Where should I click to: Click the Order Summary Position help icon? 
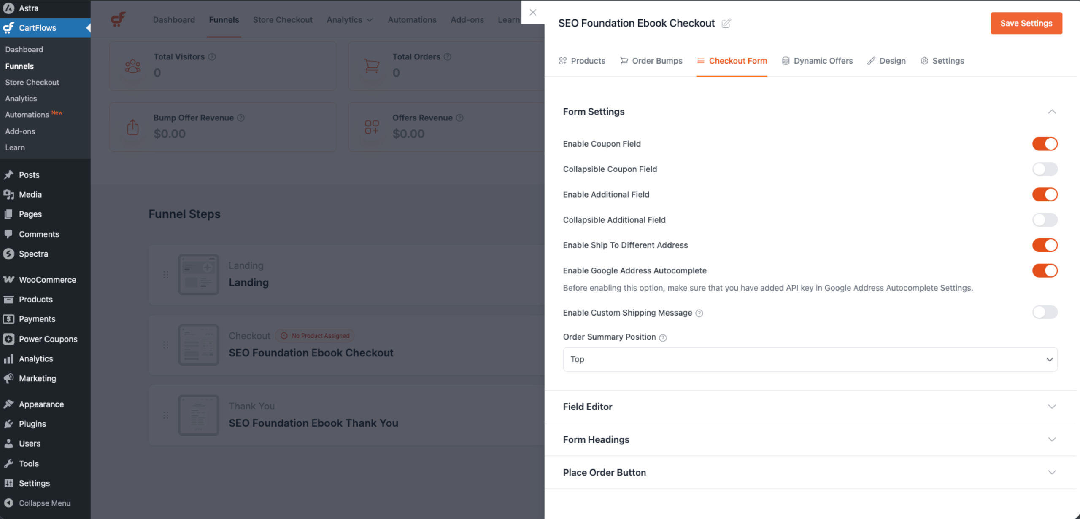tap(663, 337)
